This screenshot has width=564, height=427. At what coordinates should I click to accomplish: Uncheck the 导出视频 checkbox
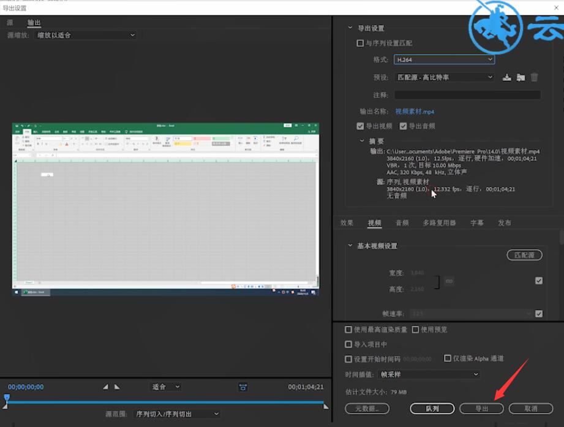[360, 126]
